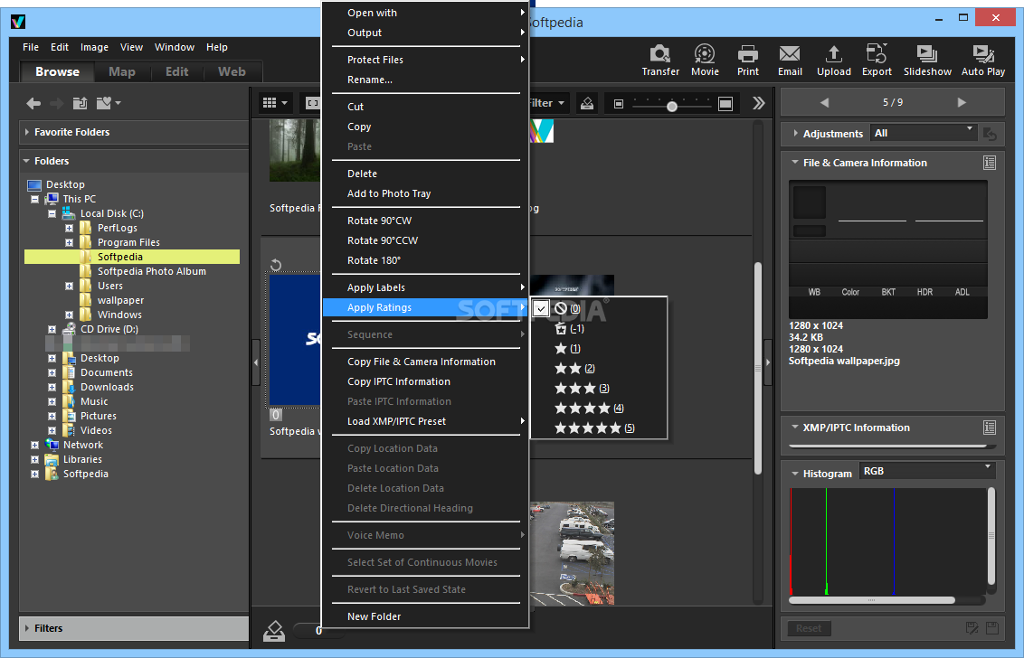Viewport: 1024px width, 658px height.
Task: Switch to the Web tab
Action: pos(232,71)
